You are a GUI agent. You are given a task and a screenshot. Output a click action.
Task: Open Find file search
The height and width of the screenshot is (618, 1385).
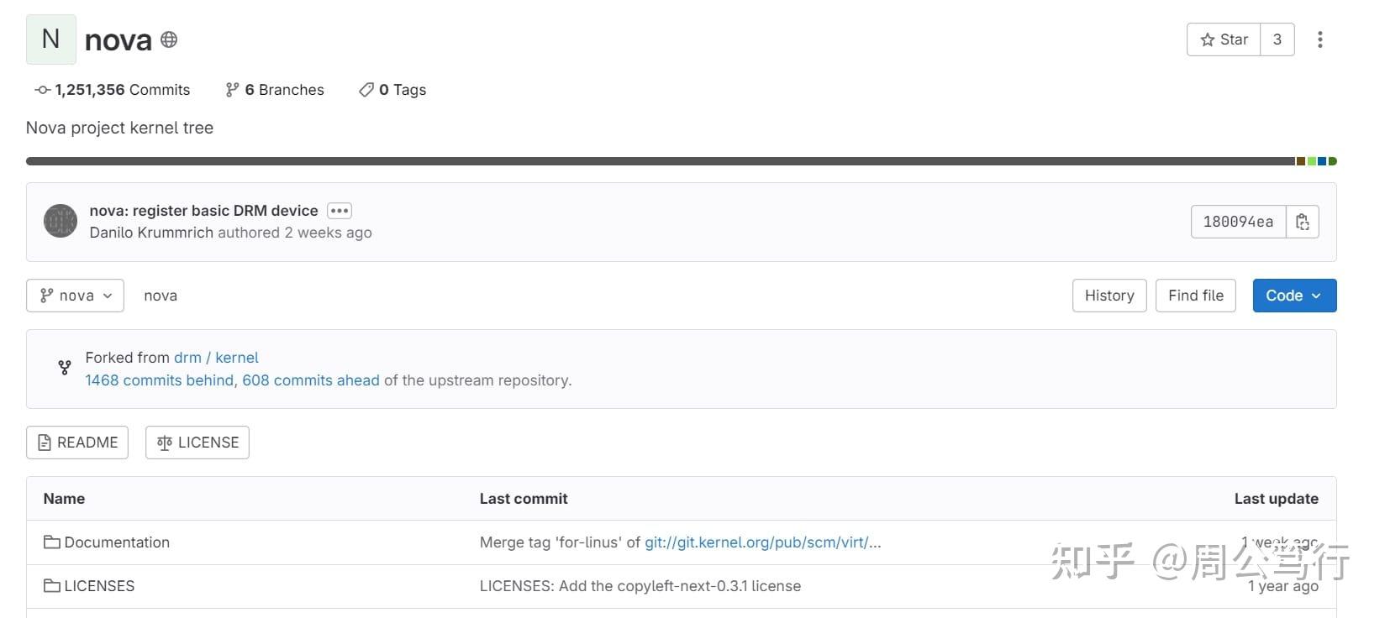(1195, 295)
